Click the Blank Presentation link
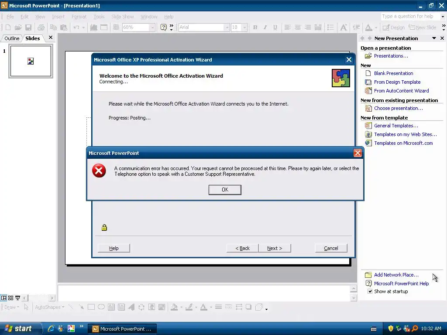 [393, 73]
